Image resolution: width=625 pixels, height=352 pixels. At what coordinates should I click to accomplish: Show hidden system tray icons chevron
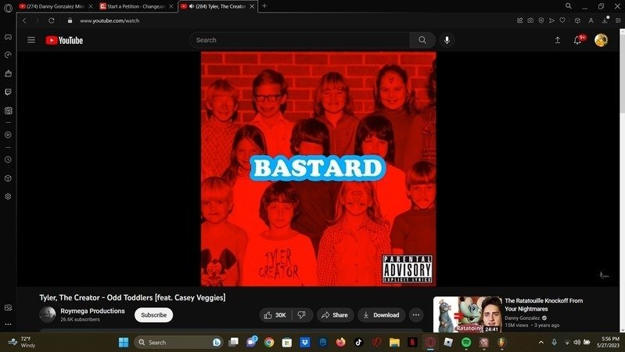coord(541,342)
